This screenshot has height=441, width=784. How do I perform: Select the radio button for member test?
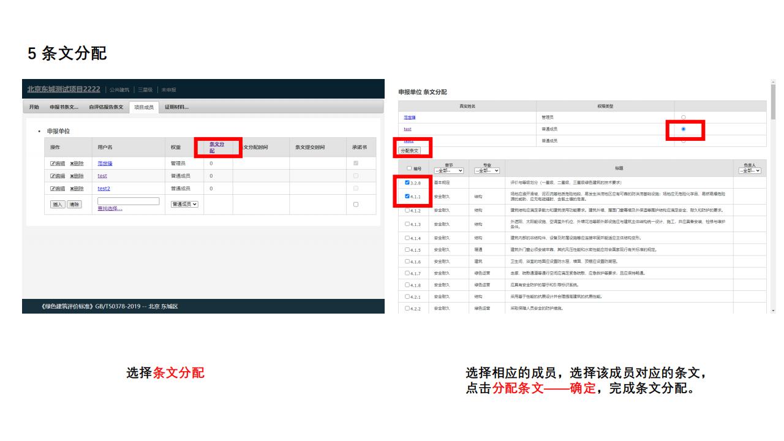(x=683, y=129)
